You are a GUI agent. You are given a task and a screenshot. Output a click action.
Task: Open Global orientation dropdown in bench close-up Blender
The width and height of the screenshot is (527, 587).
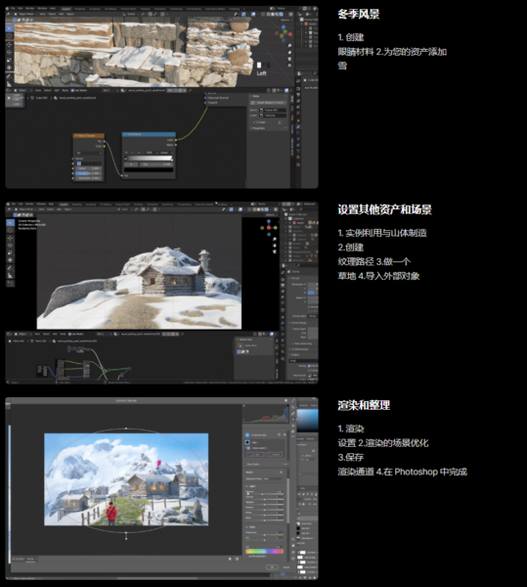pyautogui.click(x=132, y=14)
